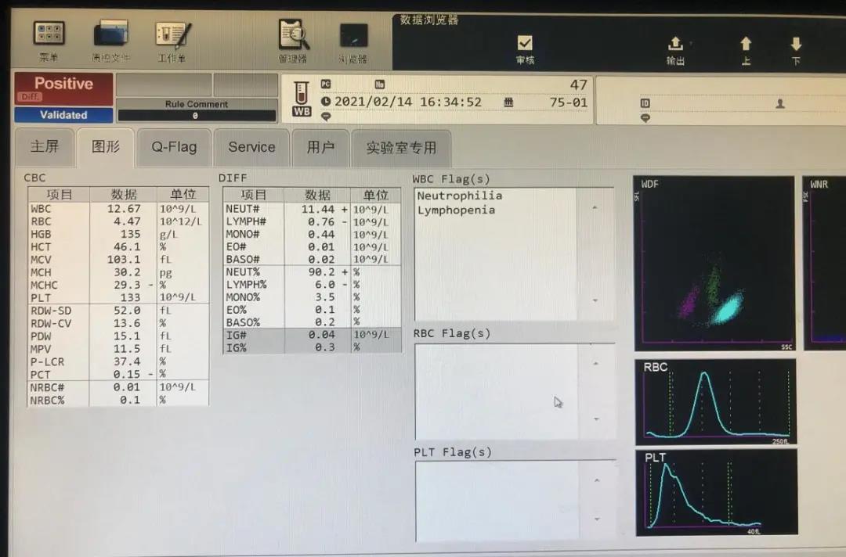Select the MCHC row value 29.3
This screenshot has width=846, height=557.
pyautogui.click(x=127, y=285)
